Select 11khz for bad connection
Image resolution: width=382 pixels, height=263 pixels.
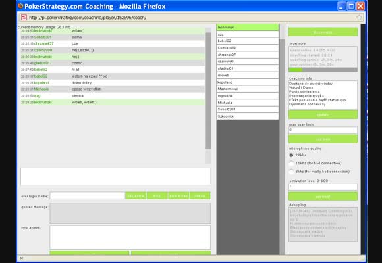(x=291, y=163)
